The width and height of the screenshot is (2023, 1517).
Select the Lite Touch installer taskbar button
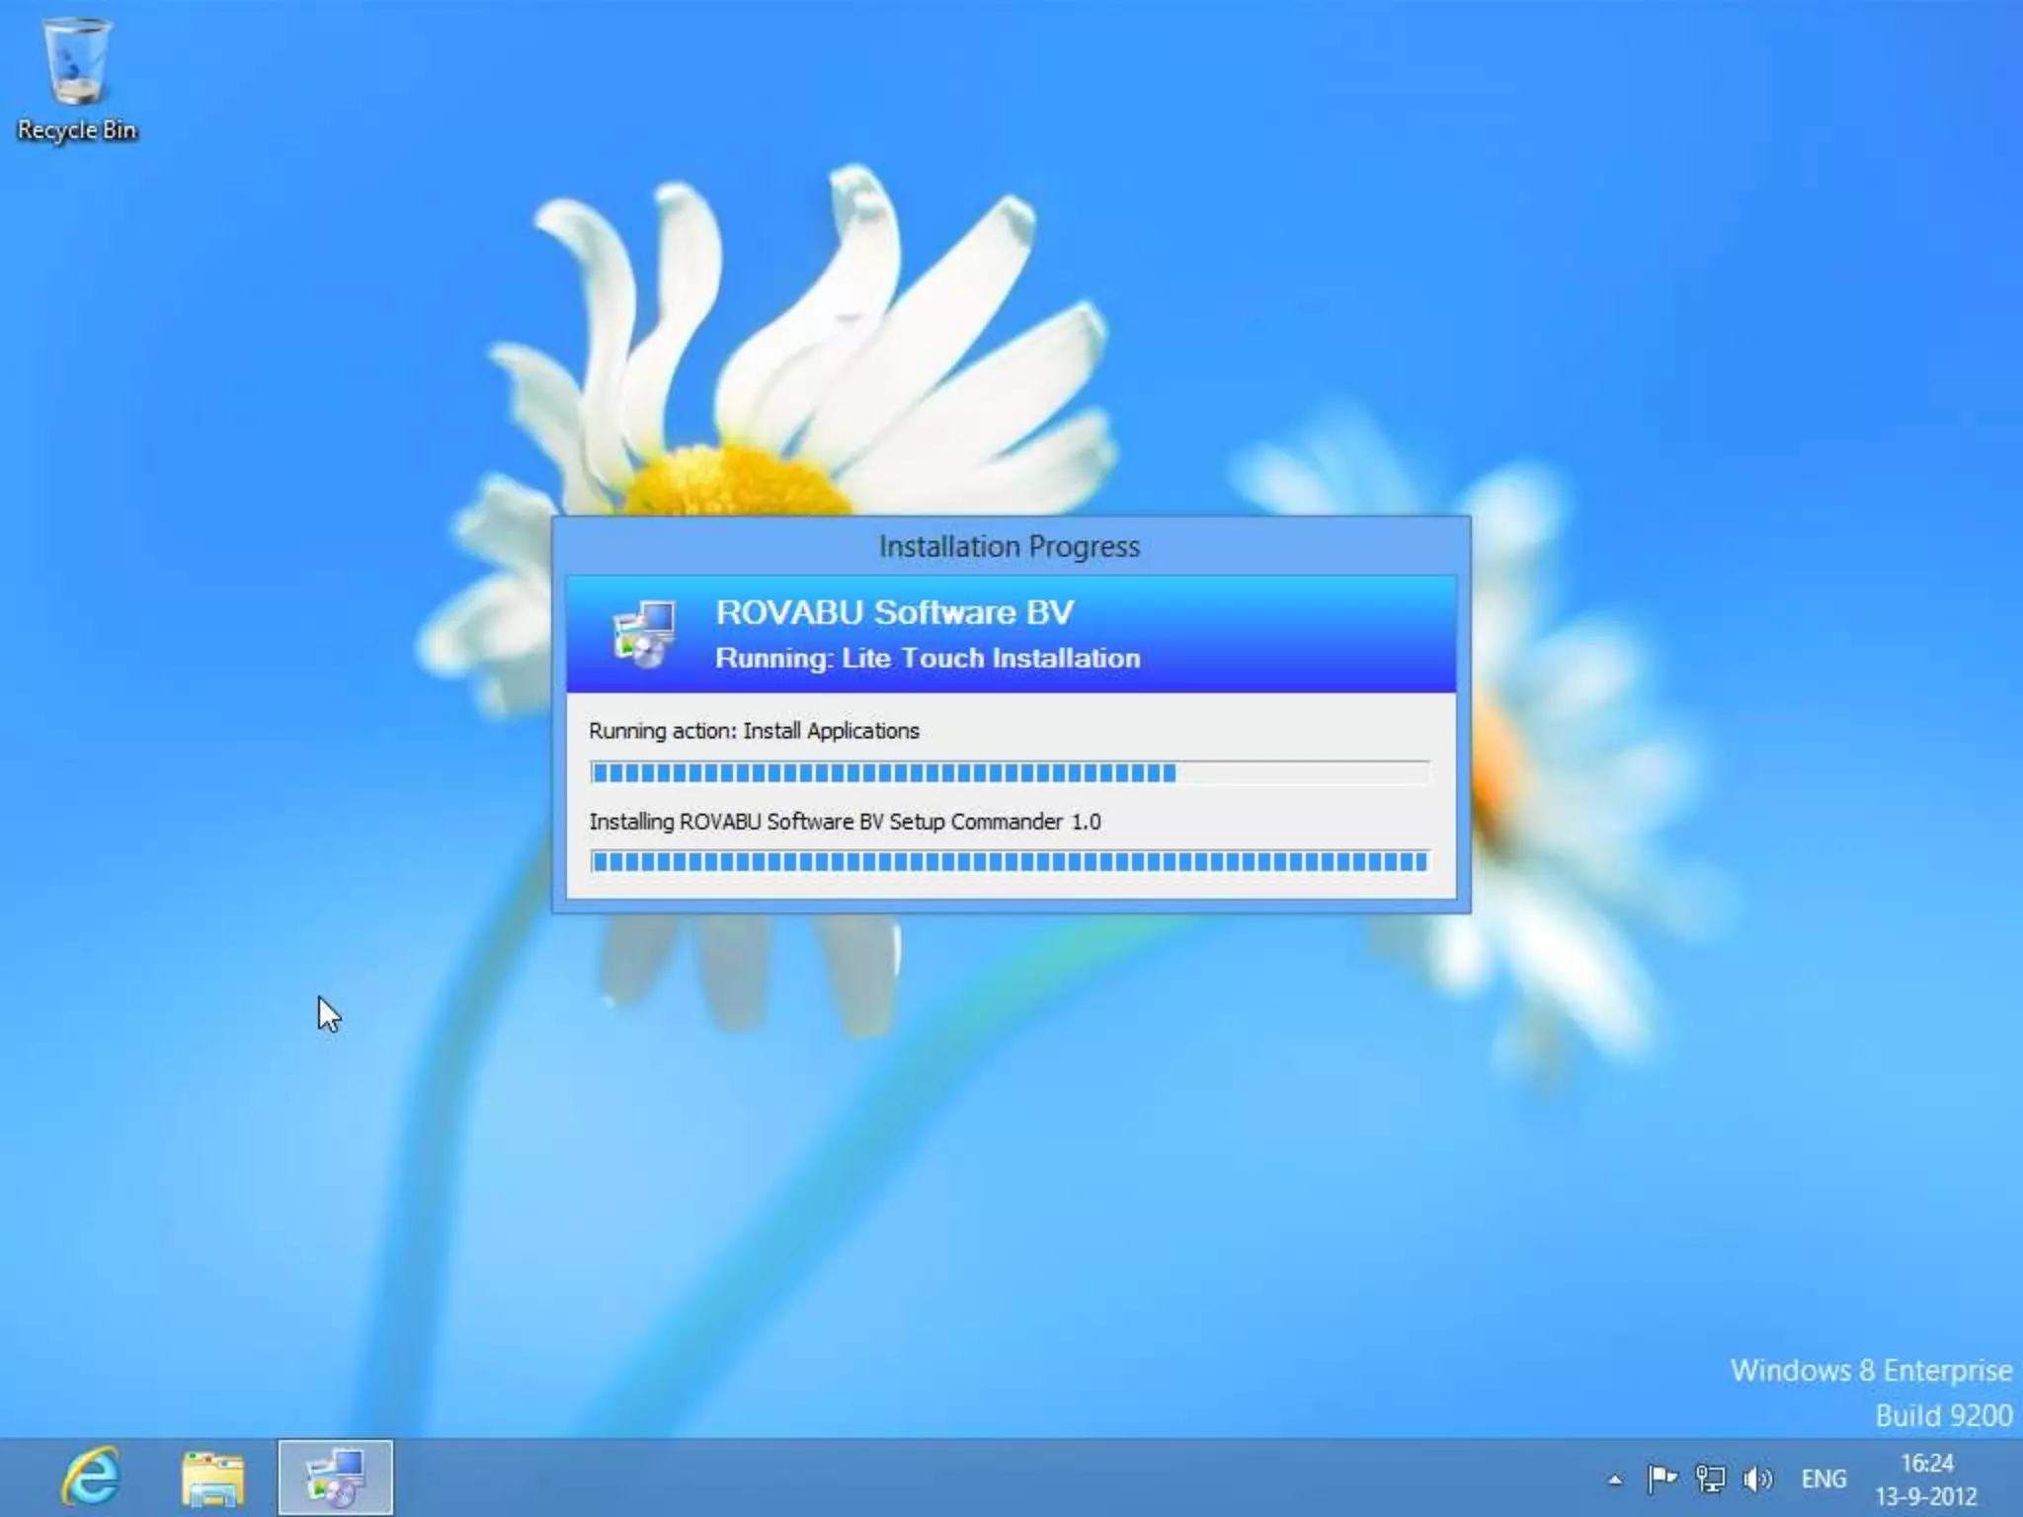click(x=335, y=1477)
